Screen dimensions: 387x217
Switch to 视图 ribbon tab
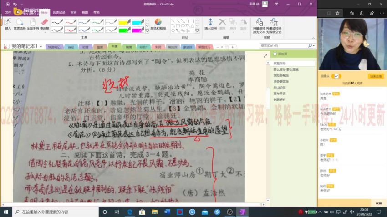(x=85, y=12)
